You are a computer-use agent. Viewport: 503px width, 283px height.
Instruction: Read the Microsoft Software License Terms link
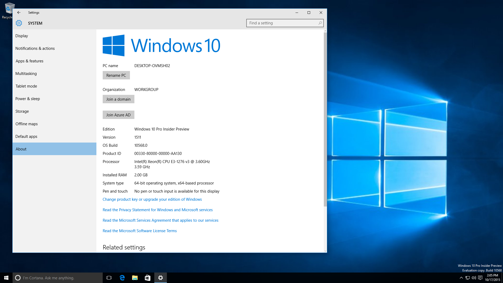pos(139,231)
